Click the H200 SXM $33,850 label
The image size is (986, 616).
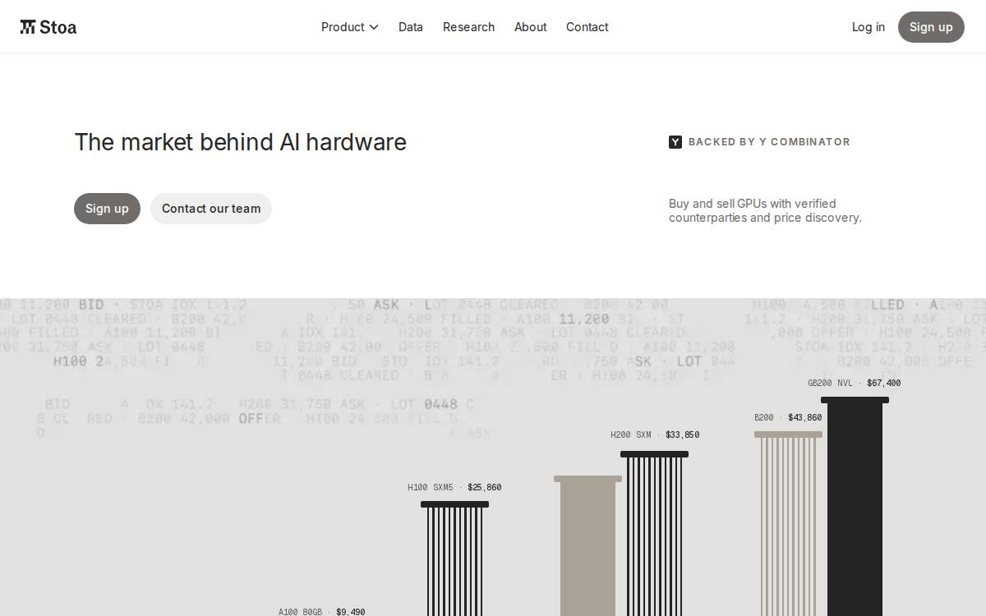(x=655, y=434)
